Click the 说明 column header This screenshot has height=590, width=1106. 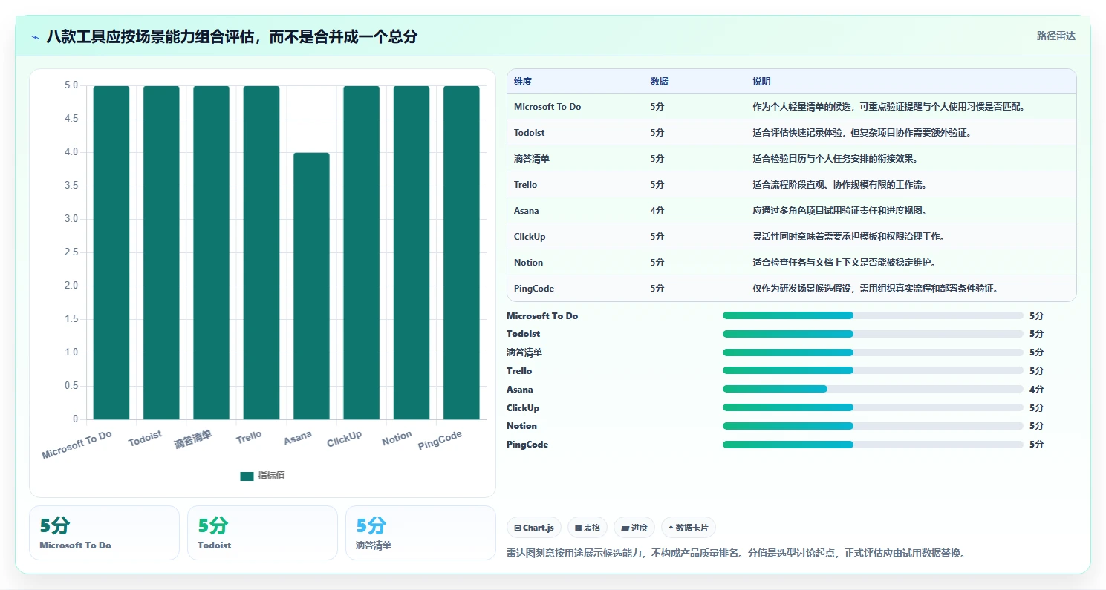pyautogui.click(x=761, y=82)
